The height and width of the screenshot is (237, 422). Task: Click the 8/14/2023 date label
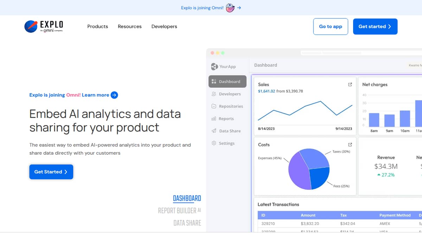click(266, 129)
